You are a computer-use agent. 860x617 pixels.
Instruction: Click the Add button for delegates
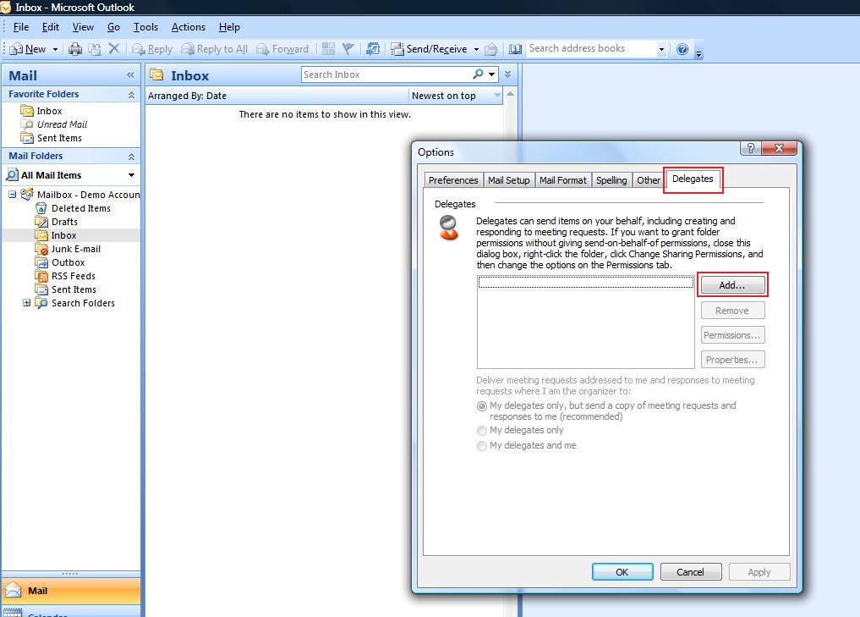point(731,284)
